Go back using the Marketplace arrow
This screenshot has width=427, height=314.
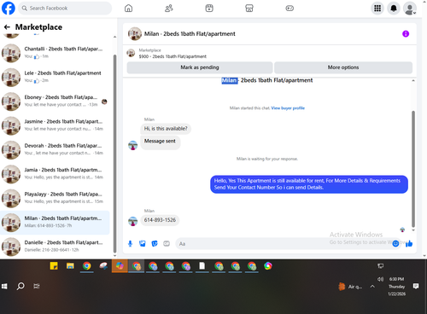point(7,27)
